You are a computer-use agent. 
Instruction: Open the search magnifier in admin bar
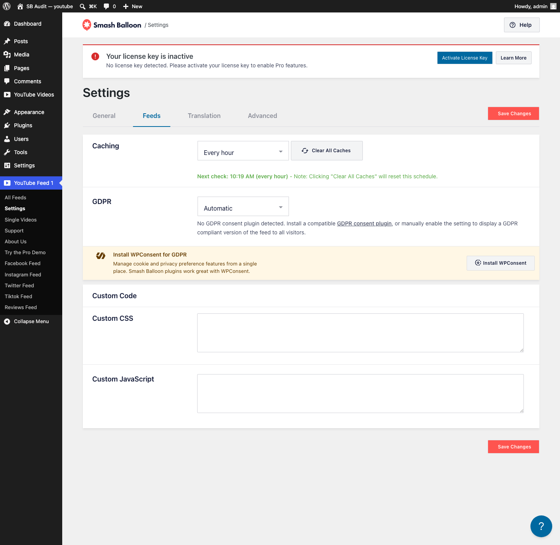(82, 6)
